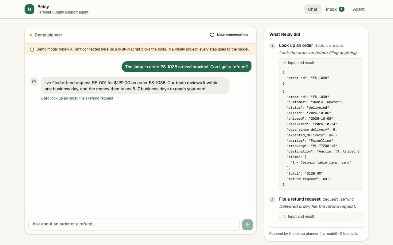Click the orange Demo planner status dot
Screen dimensions: 393x245
[x=31, y=35]
